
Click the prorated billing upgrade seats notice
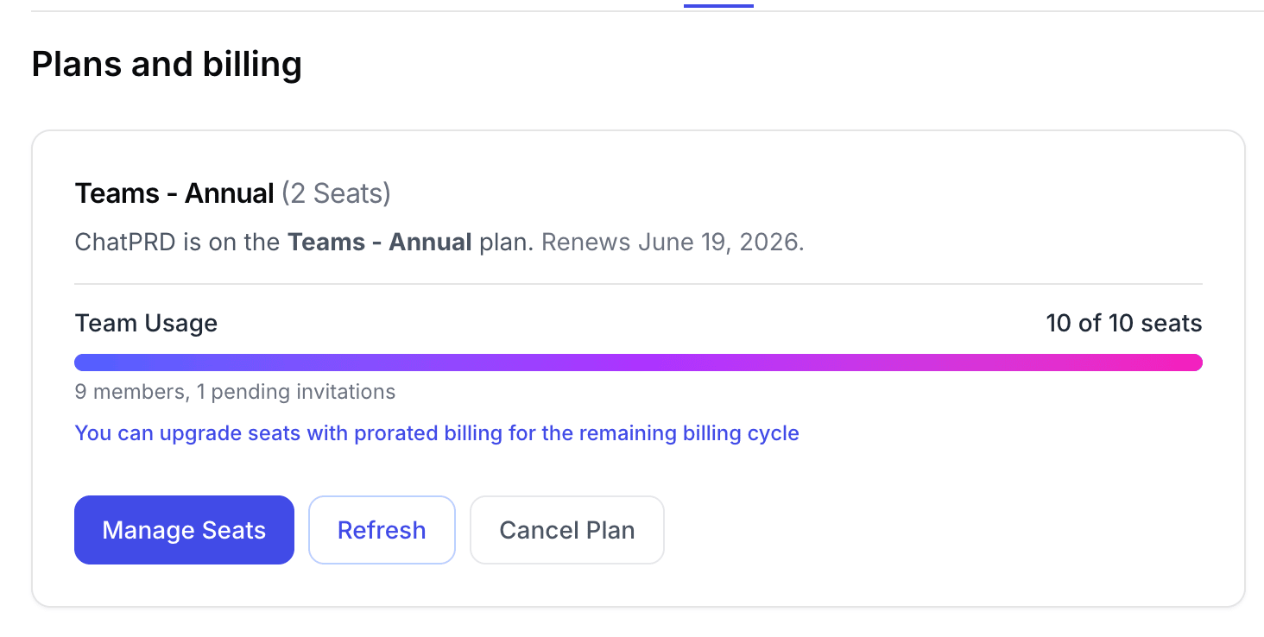(437, 432)
